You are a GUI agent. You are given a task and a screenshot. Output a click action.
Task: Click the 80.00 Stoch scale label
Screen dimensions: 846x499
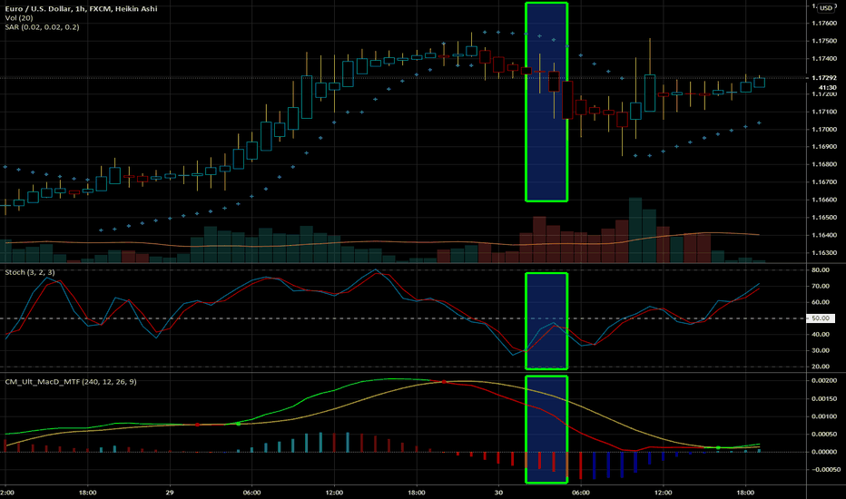pos(821,270)
